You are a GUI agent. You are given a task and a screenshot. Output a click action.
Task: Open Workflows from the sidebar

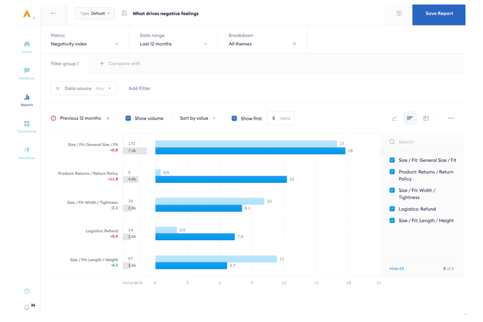click(26, 152)
